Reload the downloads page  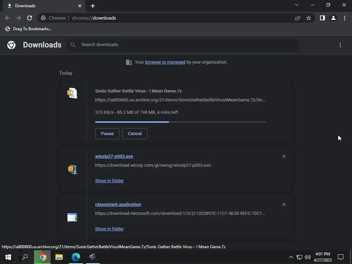point(30,18)
